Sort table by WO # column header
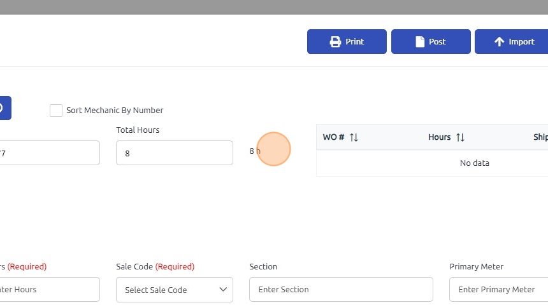 (x=334, y=137)
